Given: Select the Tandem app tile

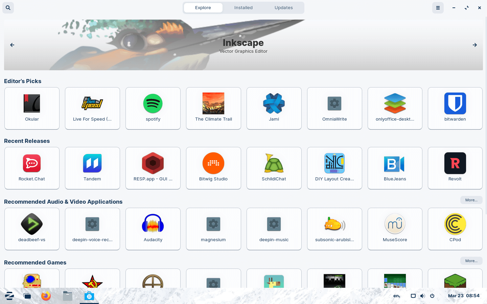Looking at the screenshot, I should coord(92,168).
